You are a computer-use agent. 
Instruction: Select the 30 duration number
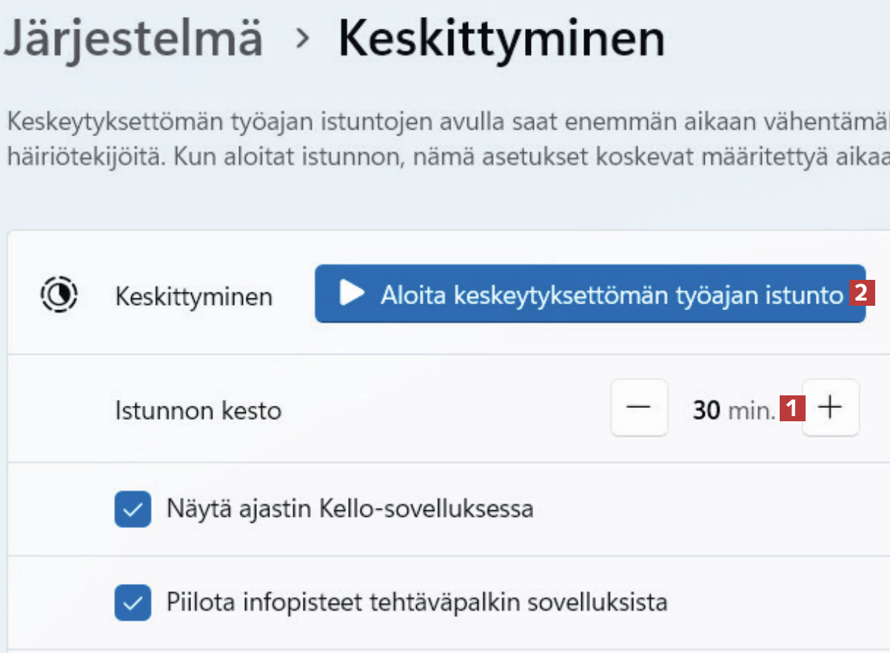(x=706, y=409)
